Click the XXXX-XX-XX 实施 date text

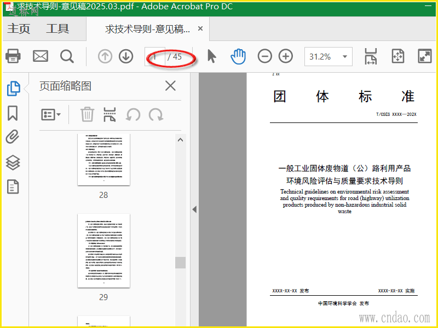[x=396, y=291]
